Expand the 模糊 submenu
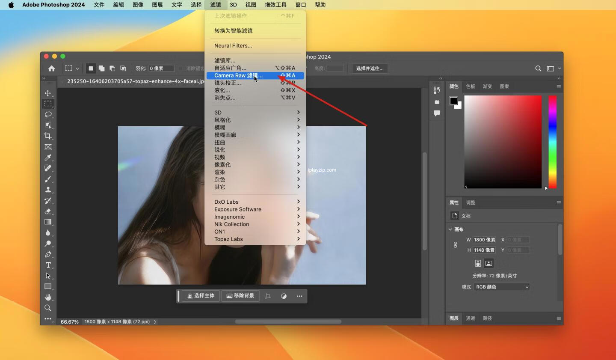The image size is (616, 360). point(255,128)
